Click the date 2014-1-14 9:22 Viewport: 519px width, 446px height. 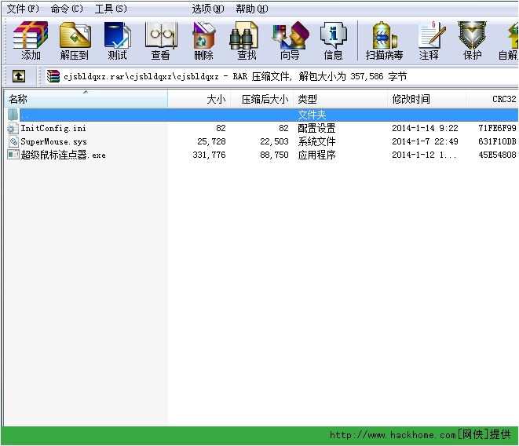[x=425, y=128]
